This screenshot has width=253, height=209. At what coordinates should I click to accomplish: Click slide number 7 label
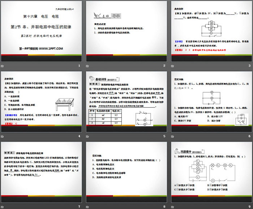coord(79,206)
